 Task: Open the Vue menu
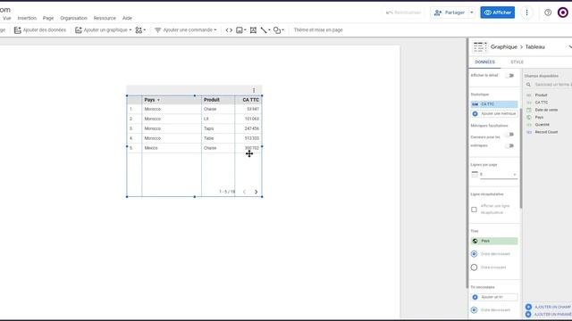pyautogui.click(x=7, y=18)
